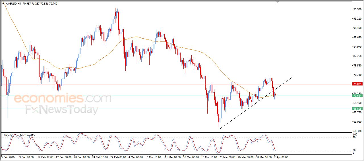Click the 18 Mar 16:00 time label
364x161 pixels.
pyautogui.click(x=209, y=157)
